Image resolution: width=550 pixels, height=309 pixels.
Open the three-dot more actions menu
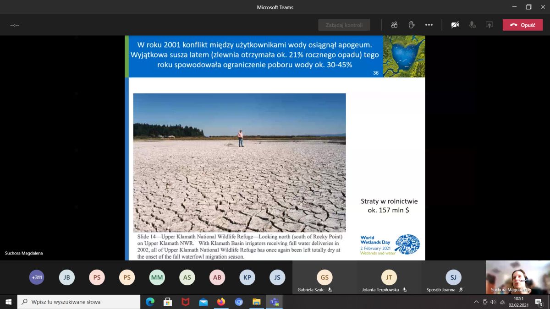[x=429, y=25]
